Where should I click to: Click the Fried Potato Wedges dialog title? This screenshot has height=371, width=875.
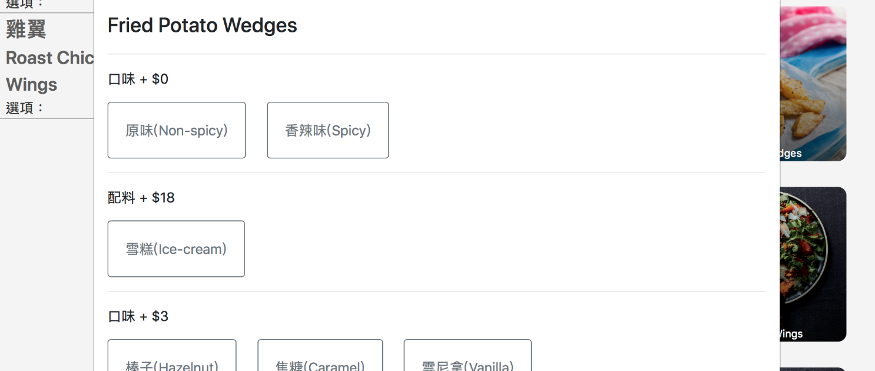[x=202, y=25]
